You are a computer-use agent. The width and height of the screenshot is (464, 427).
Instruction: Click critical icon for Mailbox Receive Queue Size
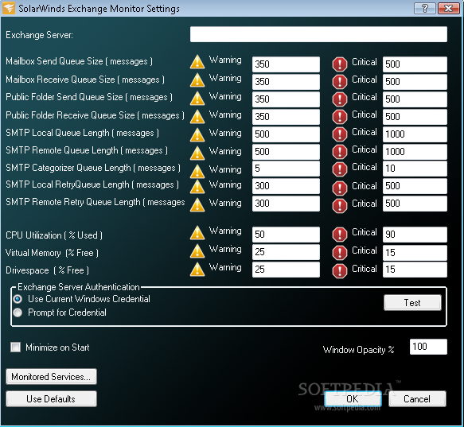click(340, 82)
